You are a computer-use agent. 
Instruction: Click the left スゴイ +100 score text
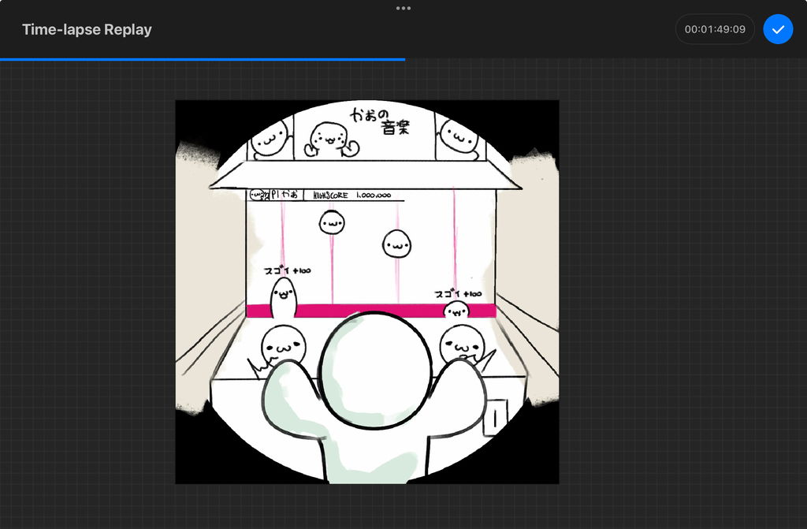coord(287,270)
